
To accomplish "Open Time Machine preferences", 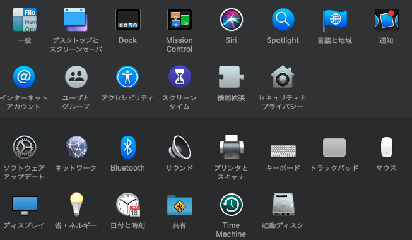I will tap(231, 205).
